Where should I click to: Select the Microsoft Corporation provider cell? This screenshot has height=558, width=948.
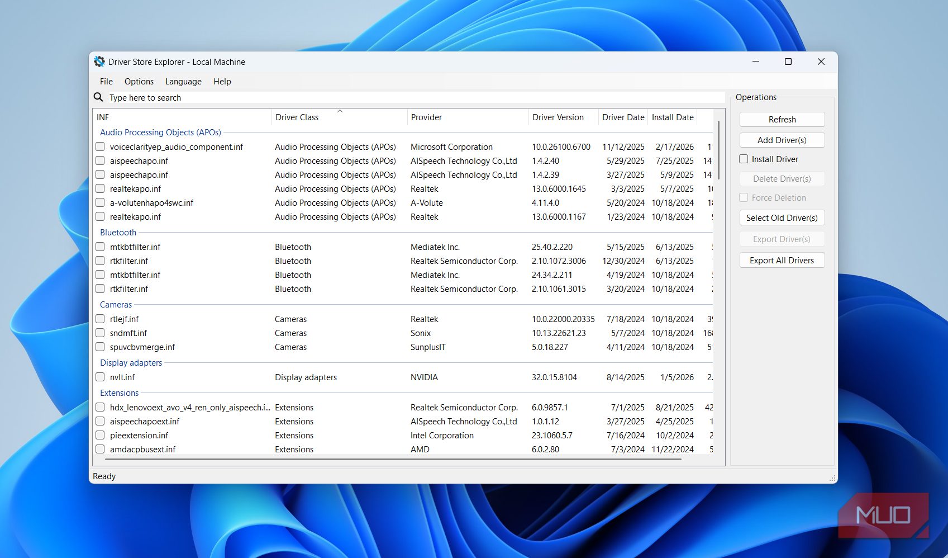tap(451, 147)
